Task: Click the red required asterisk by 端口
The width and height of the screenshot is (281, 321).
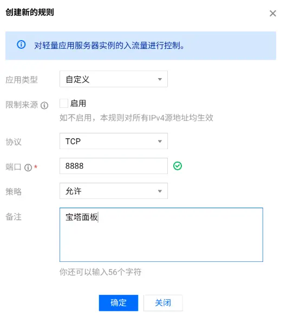Action: pyautogui.click(x=36, y=167)
